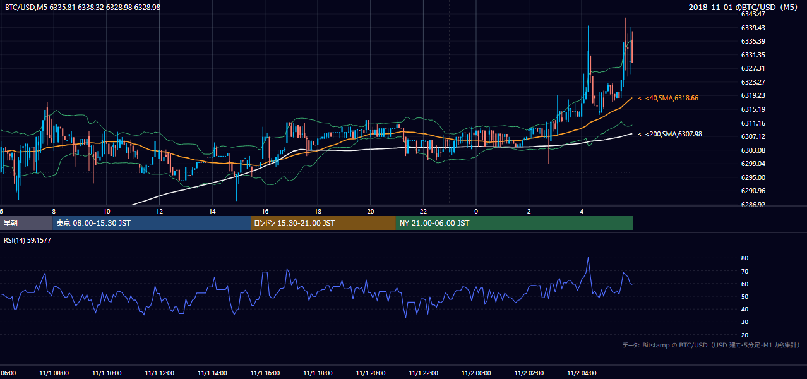Click price axis value 6311.16

point(753,123)
